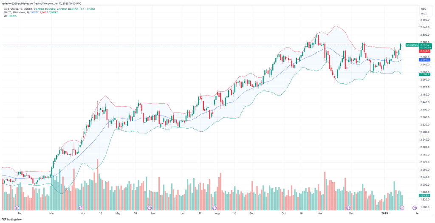
Task: Click the 2025 label on time axis
Action: pos(384,212)
